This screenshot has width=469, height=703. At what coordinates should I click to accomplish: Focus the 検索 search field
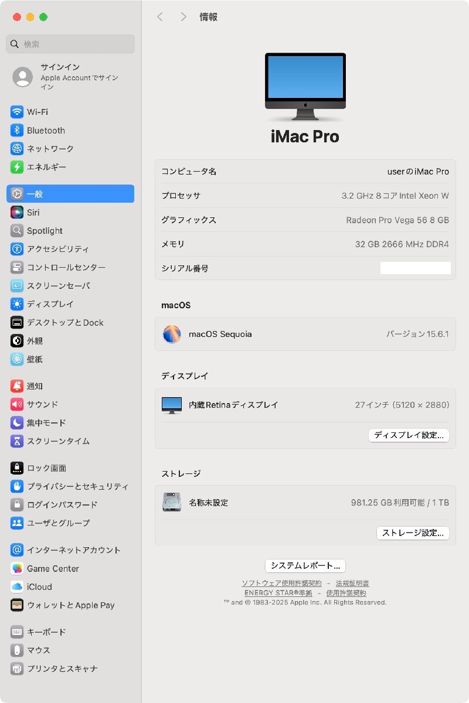point(70,44)
